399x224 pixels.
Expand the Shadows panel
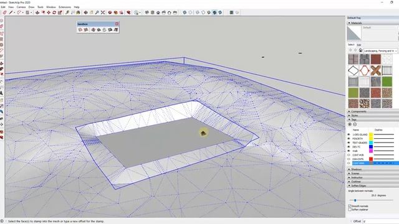(x=349, y=169)
